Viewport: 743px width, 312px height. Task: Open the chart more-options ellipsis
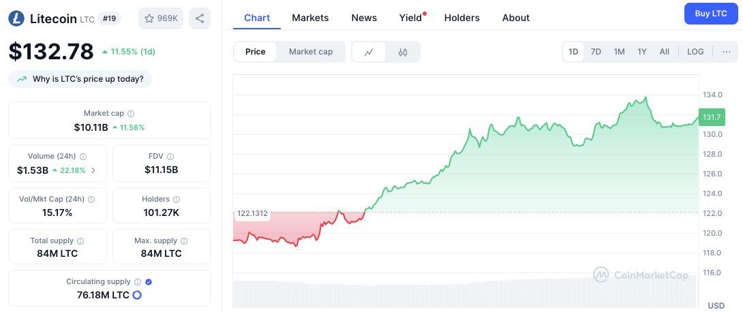click(x=727, y=52)
